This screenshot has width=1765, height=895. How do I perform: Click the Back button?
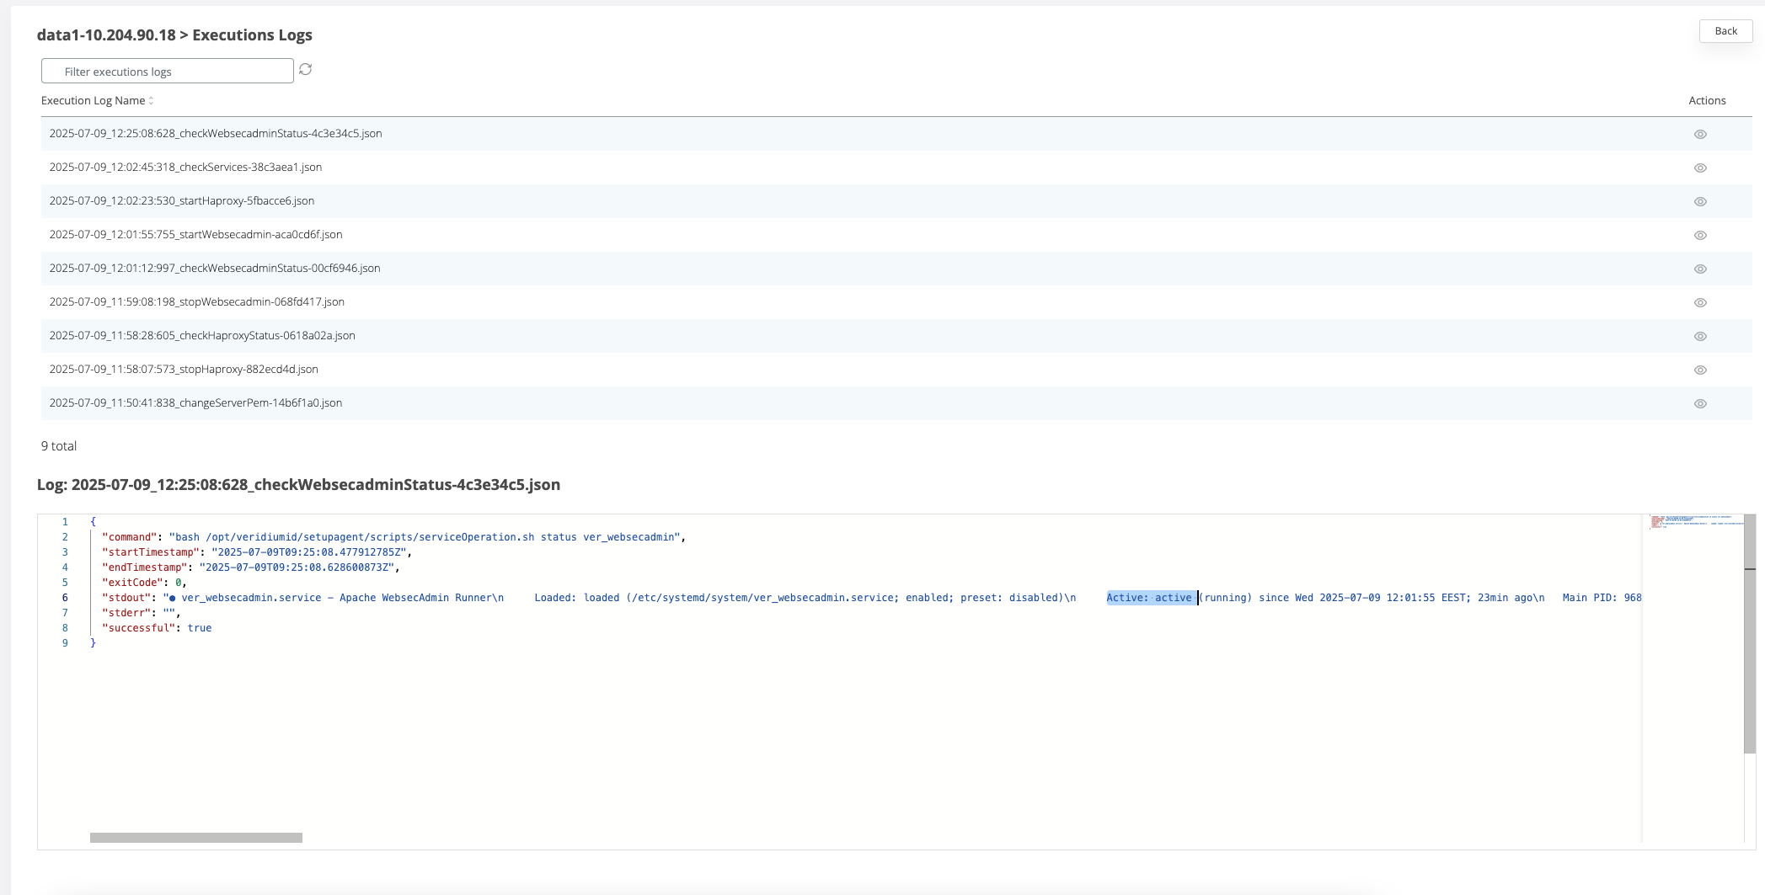1725,31
